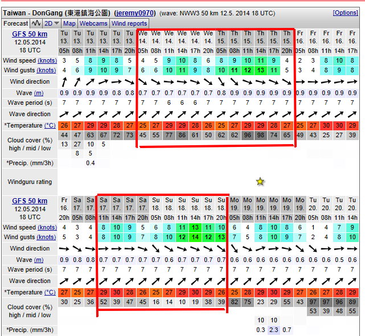
Task: Open the Webcams tab
Action: point(93,23)
